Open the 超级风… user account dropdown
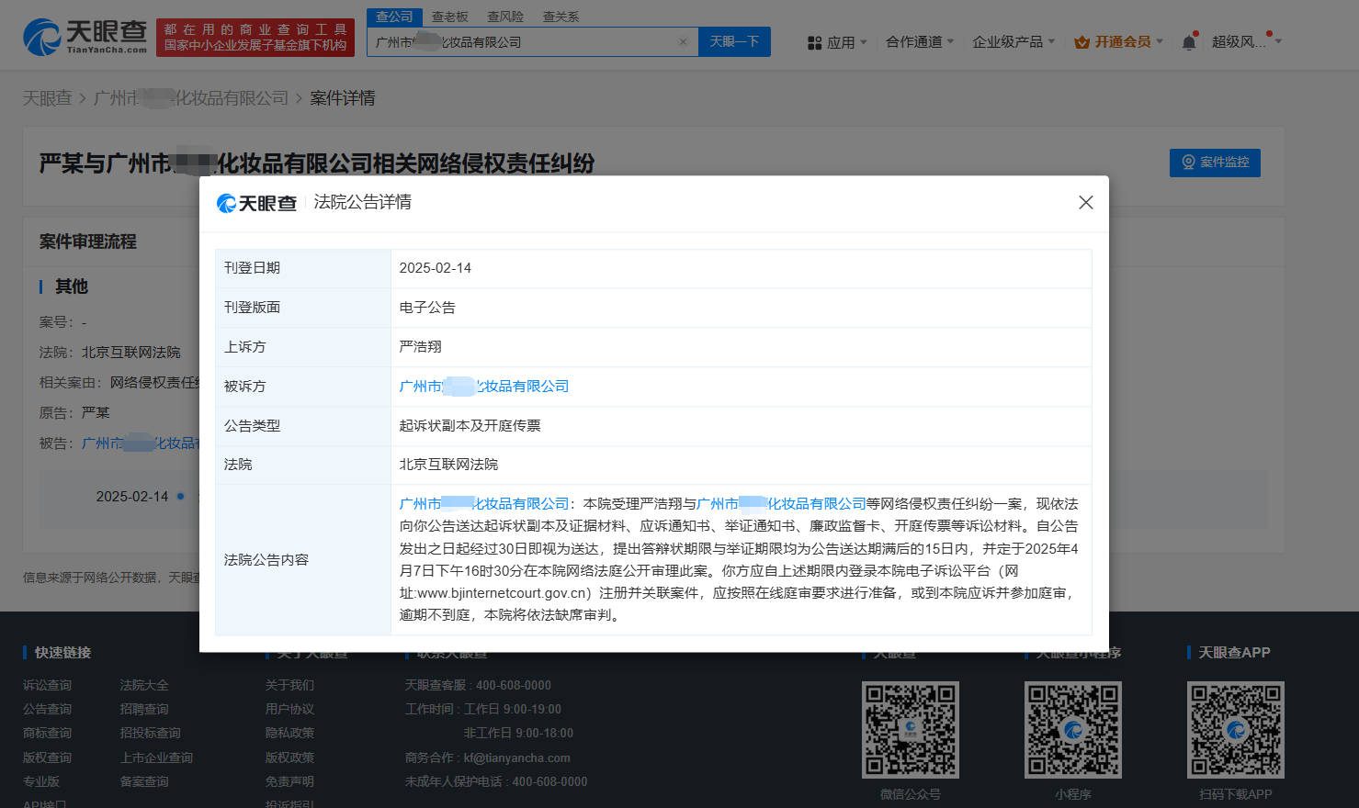 pyautogui.click(x=1246, y=41)
